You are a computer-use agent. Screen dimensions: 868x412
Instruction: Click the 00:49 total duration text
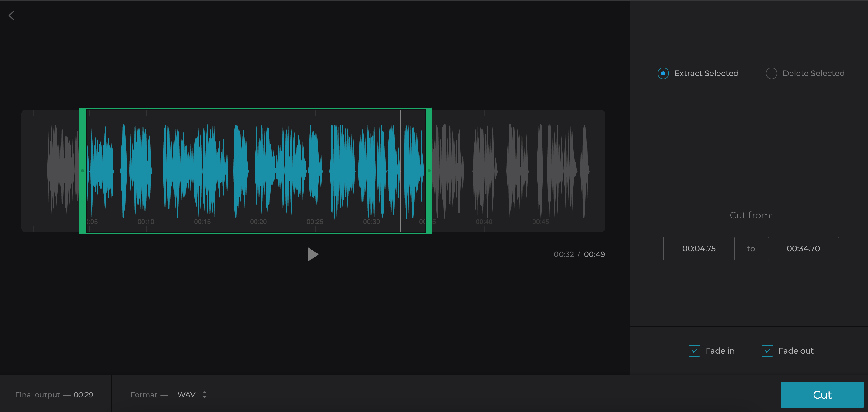(x=594, y=254)
